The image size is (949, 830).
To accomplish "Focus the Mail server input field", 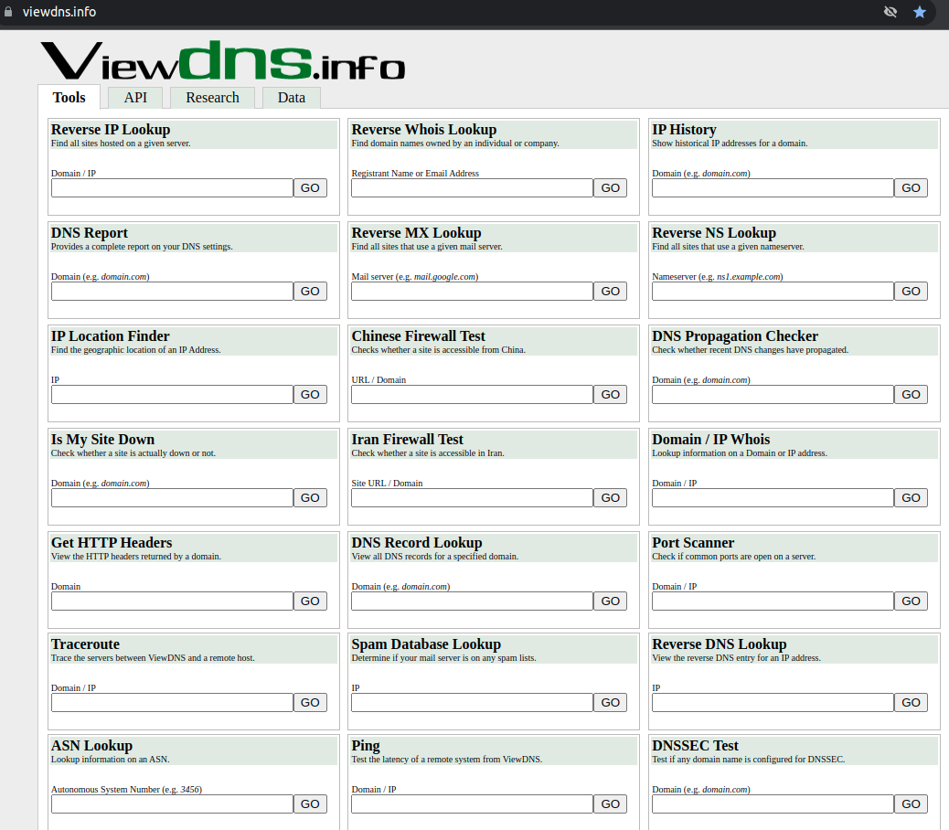I will [x=472, y=291].
